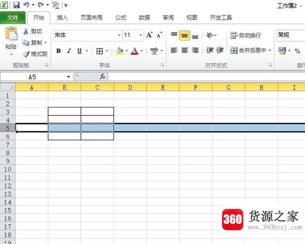Open the Name Box dropdown arrow
305x244 pixels.
click(68, 77)
